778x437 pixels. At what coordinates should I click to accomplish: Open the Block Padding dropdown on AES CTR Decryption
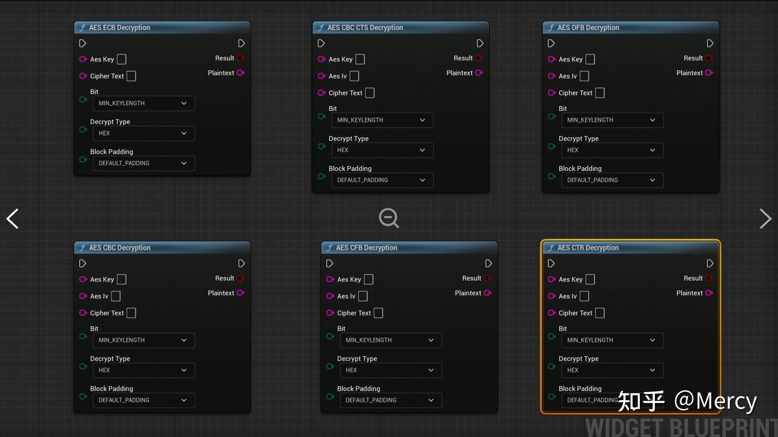click(612, 400)
